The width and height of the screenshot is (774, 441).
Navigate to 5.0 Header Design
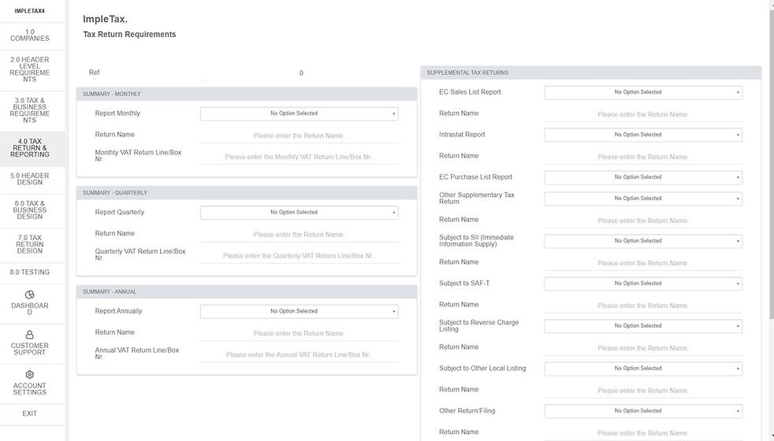(x=30, y=179)
